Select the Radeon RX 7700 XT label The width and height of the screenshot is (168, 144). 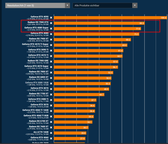coord(39,94)
